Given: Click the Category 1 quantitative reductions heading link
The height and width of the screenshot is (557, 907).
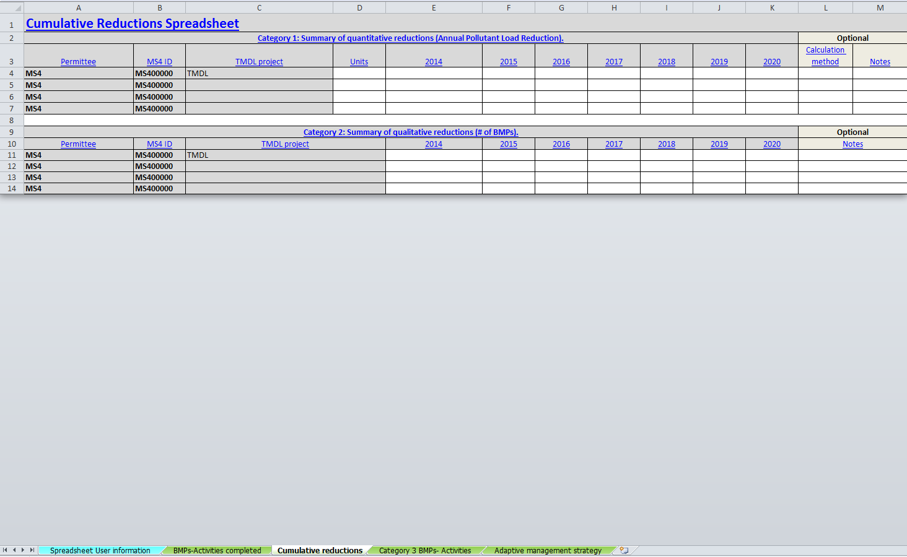Looking at the screenshot, I should click(x=410, y=38).
